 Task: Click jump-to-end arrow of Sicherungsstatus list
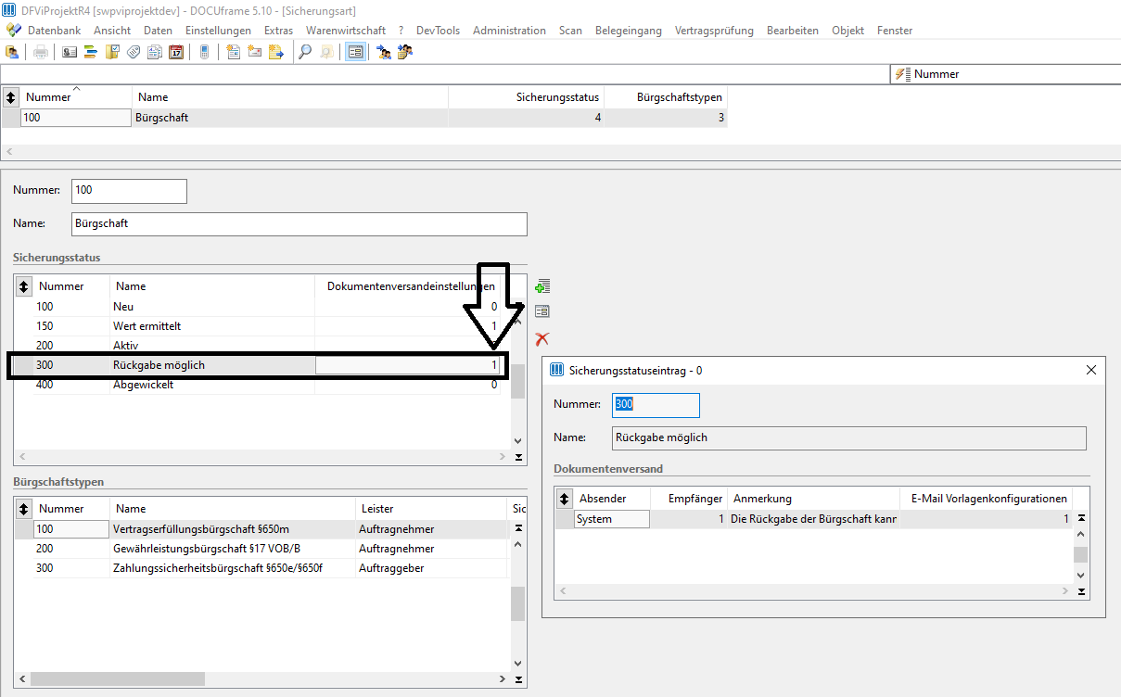(518, 457)
